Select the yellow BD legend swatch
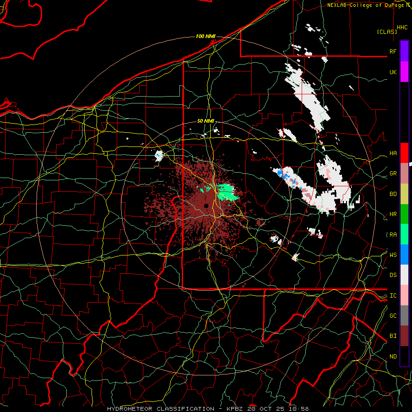Viewport: 412px width, 412px height. click(x=404, y=194)
